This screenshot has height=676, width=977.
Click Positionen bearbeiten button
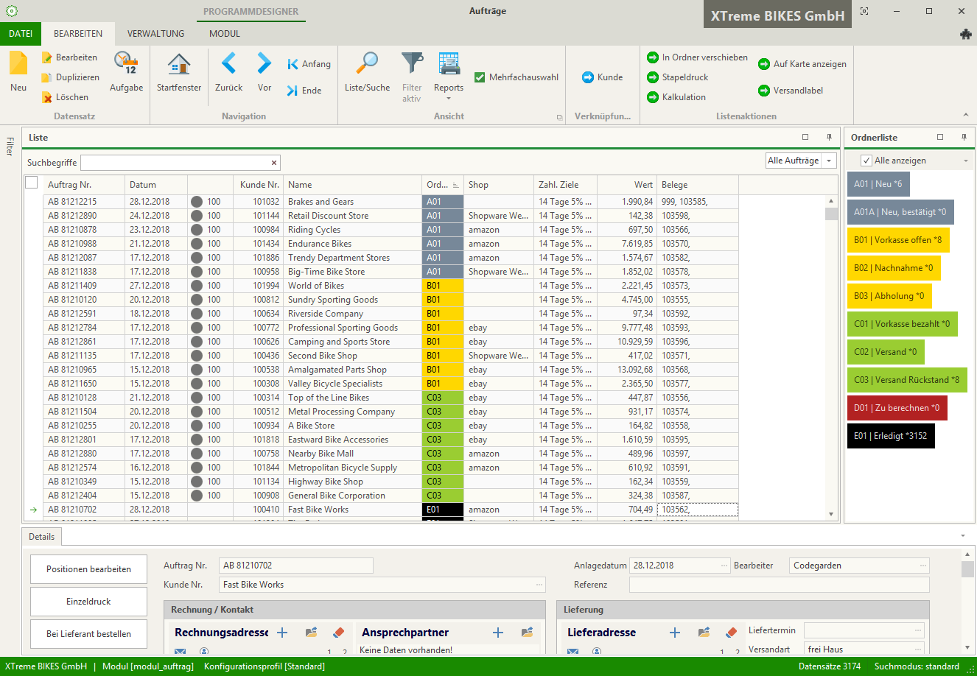pyautogui.click(x=88, y=569)
